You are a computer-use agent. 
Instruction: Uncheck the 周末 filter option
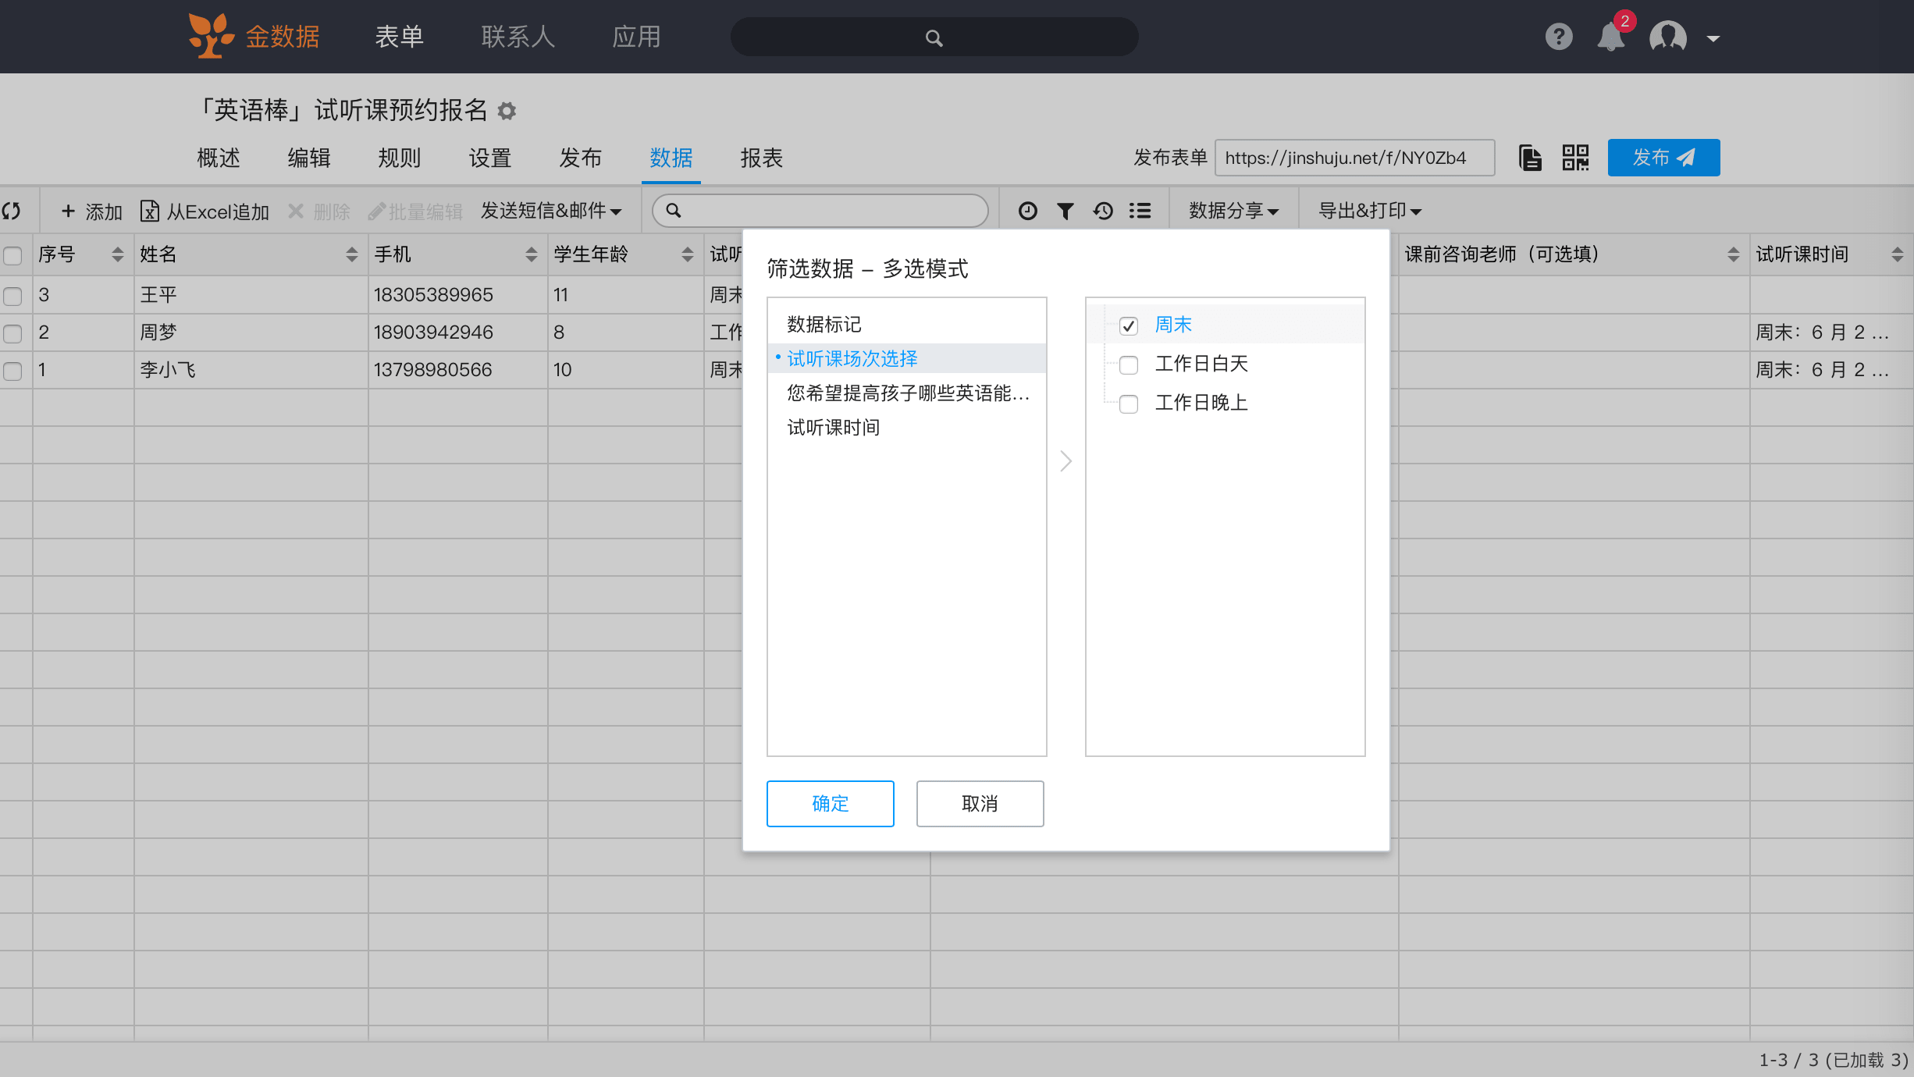tap(1129, 325)
